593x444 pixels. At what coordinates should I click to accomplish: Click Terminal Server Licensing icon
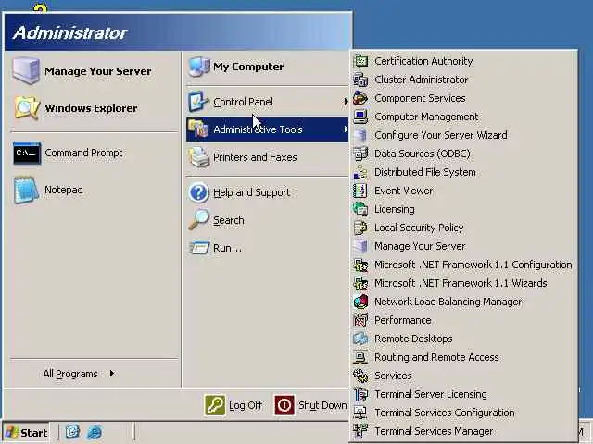point(360,394)
